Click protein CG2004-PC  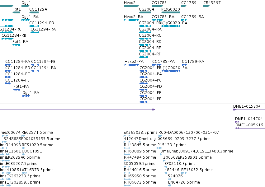[144, 83]
